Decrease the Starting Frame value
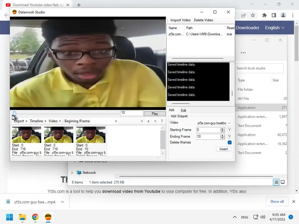Viewport: 299px width, 224px height. [x=222, y=131]
